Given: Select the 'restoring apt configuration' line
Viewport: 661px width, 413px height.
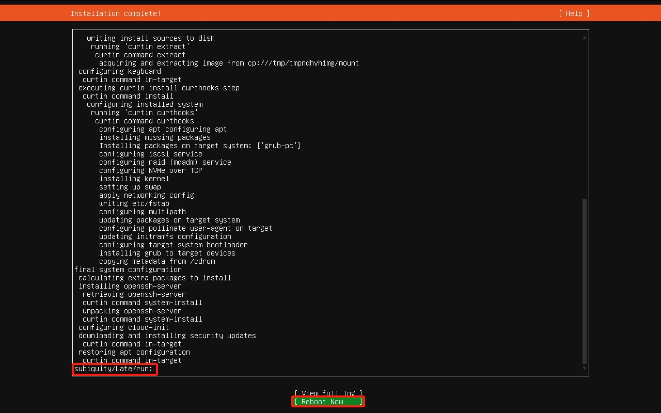Looking at the screenshot, I should click(x=134, y=352).
